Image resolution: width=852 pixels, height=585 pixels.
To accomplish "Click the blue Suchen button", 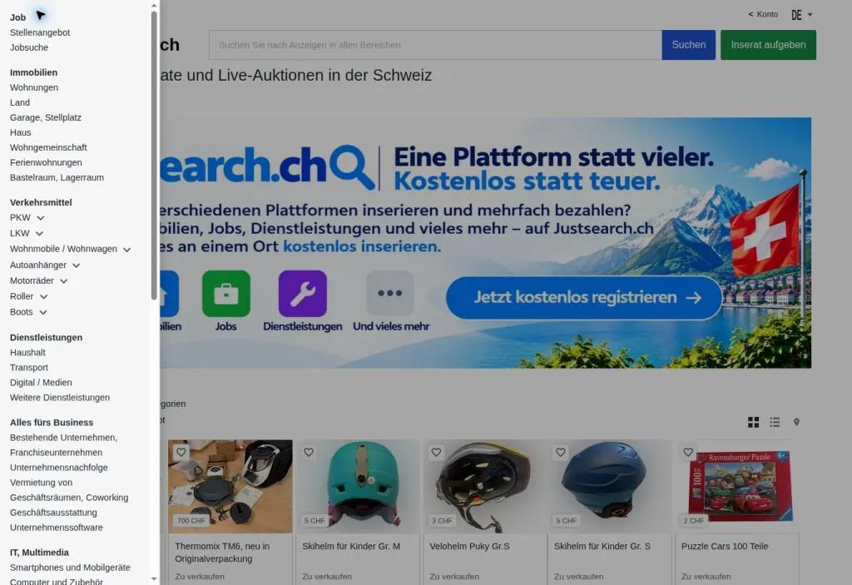I will point(688,45).
